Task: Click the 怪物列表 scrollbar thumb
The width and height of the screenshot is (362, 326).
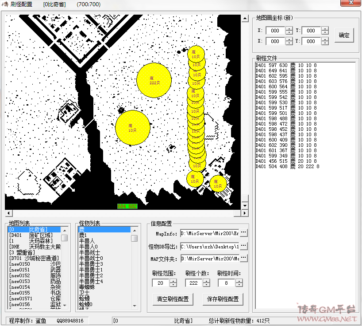Action: [x=135, y=238]
